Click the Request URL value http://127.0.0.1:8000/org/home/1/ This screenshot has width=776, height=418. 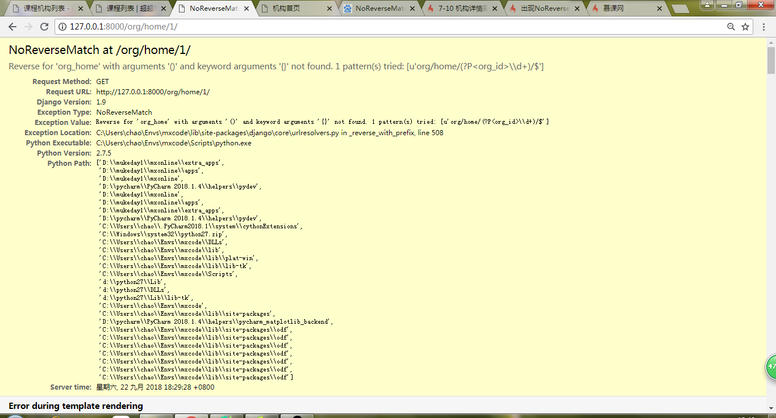(153, 92)
